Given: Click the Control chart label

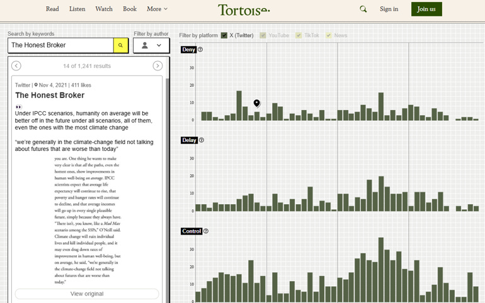Looking at the screenshot, I should [191, 231].
